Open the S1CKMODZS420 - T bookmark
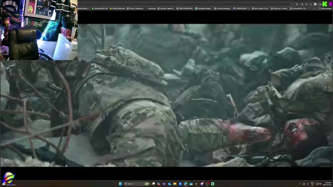 pyautogui.click(x=242, y=8)
